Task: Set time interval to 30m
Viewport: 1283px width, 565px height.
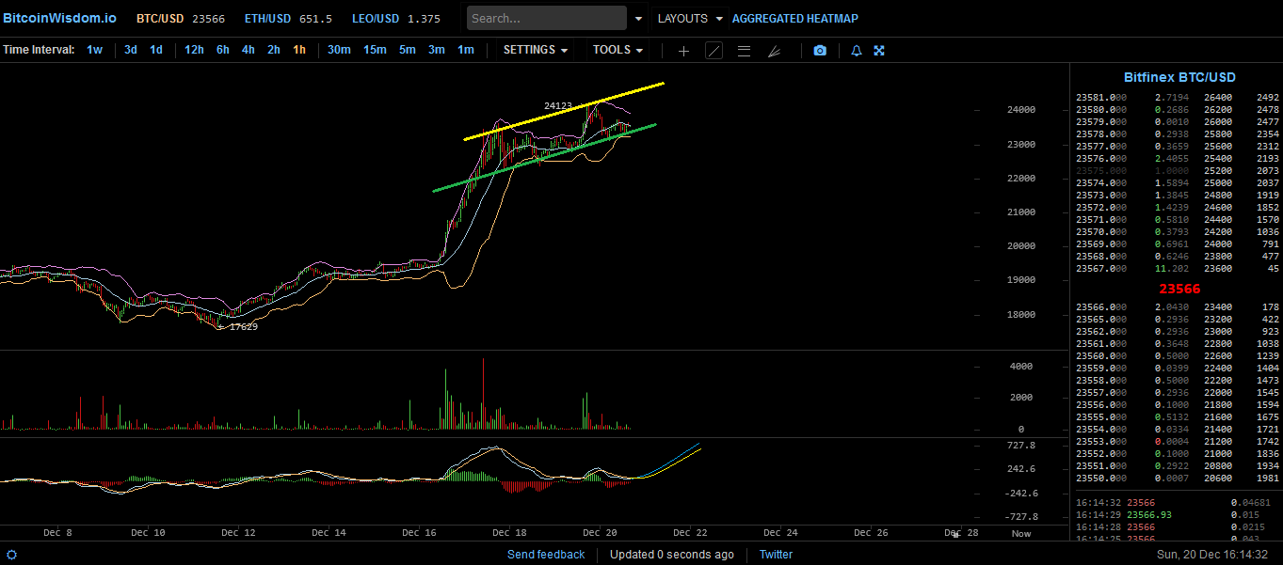Action: (339, 50)
